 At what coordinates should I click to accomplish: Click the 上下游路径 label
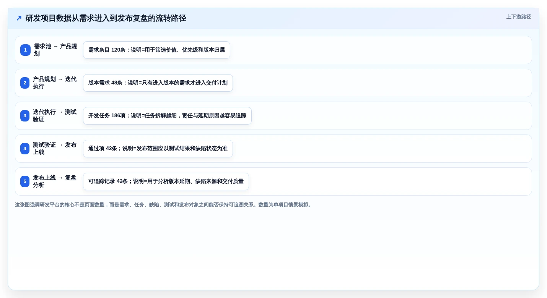(519, 17)
